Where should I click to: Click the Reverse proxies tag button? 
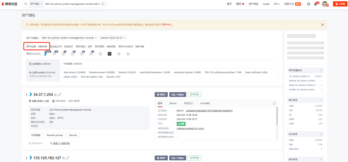(x=55, y=135)
